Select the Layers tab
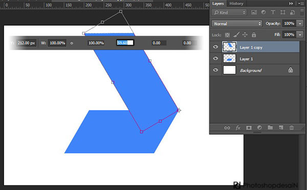 pos(218,4)
